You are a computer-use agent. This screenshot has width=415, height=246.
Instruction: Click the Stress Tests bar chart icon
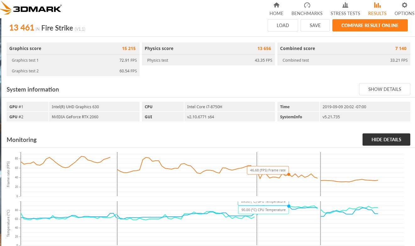[345, 5]
